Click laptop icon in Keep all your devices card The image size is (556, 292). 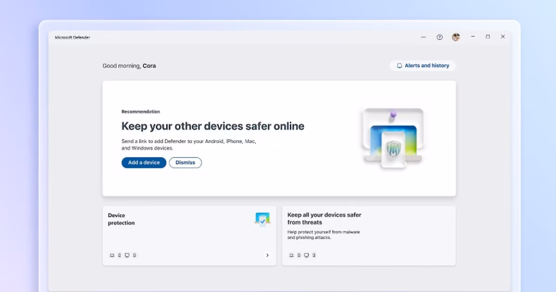pos(291,255)
